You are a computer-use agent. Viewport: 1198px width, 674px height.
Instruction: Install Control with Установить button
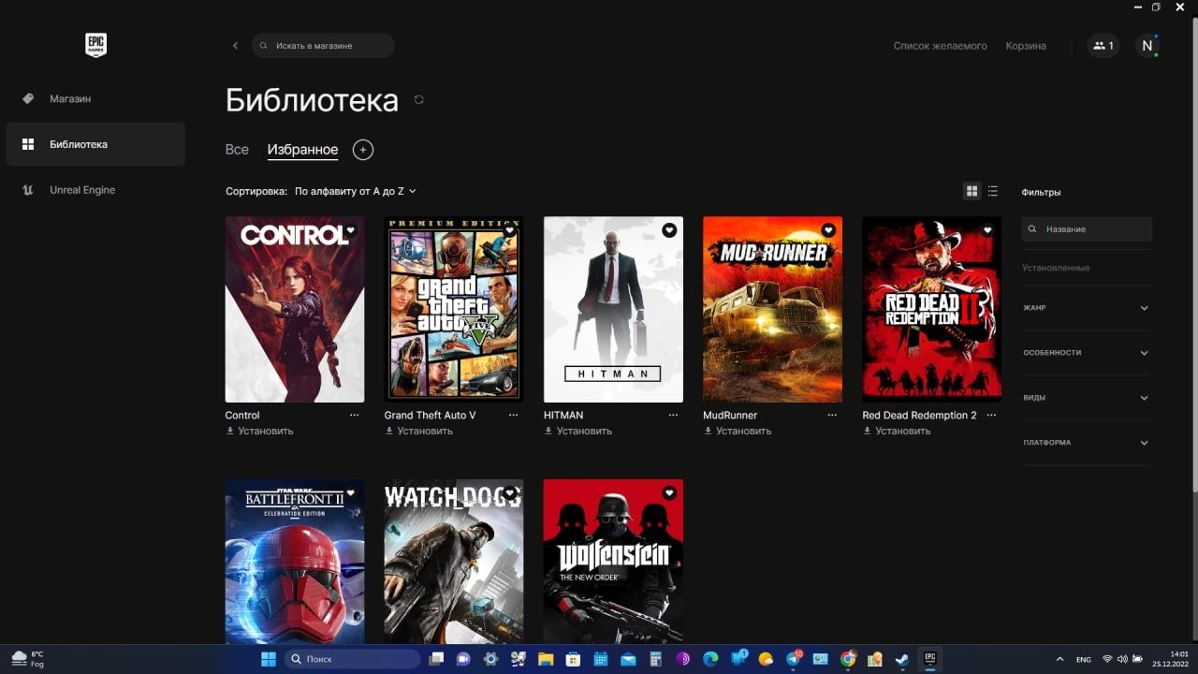[x=259, y=431]
